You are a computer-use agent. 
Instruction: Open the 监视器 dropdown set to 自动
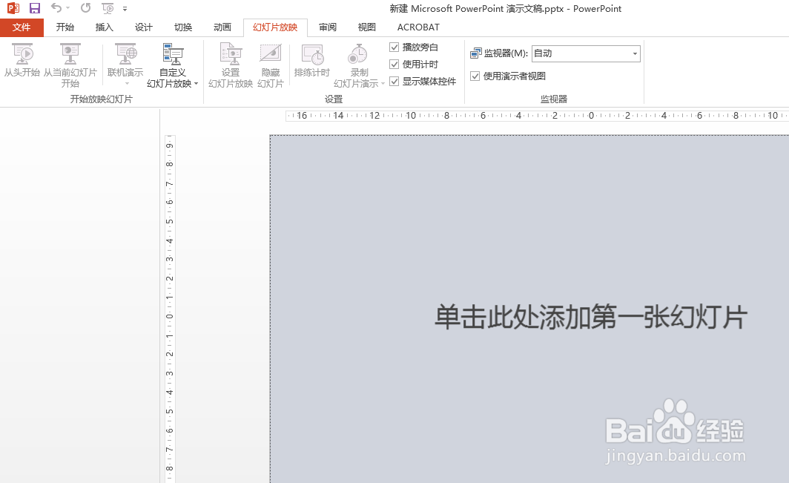coord(634,53)
